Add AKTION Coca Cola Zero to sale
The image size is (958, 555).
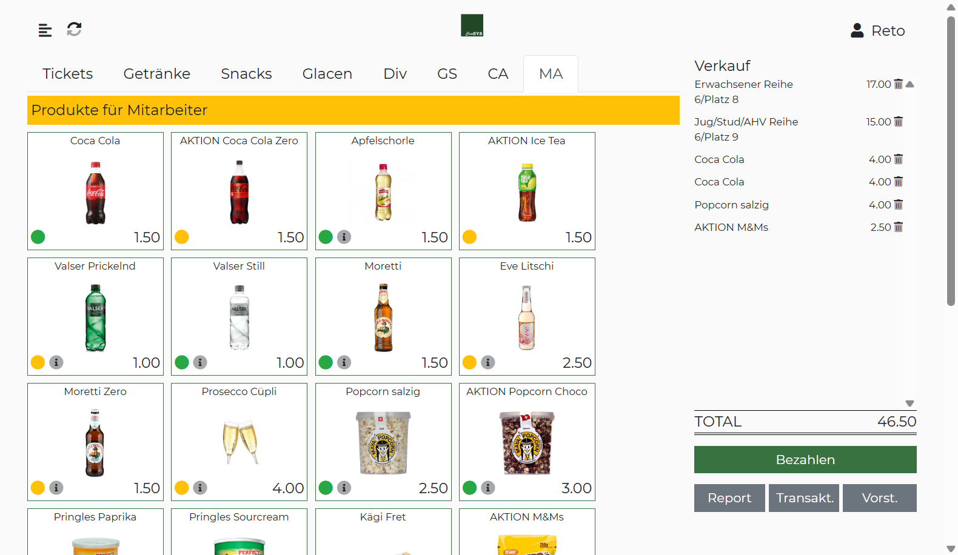point(239,193)
